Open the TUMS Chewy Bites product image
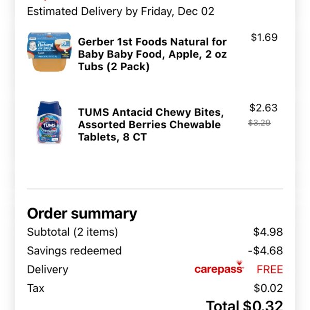Viewport: 310px width, 310px height. 50,122
